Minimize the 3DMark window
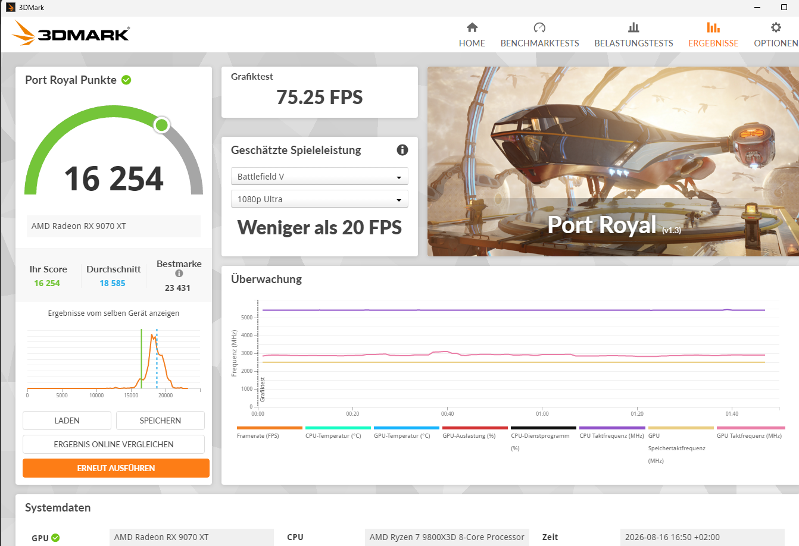 point(757,7)
